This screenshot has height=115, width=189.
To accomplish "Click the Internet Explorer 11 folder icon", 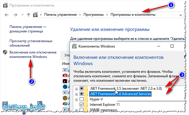I will click(86, 104).
